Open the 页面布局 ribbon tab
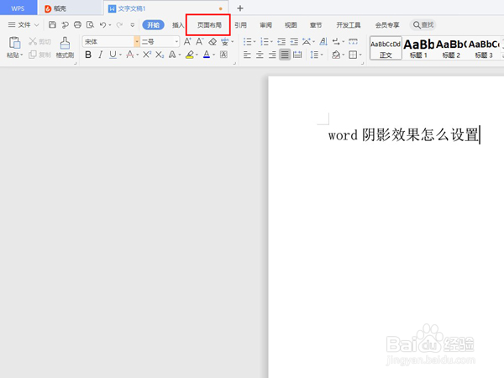 [x=209, y=24]
